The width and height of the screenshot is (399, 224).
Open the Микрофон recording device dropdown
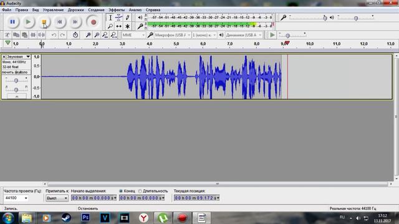(172, 35)
